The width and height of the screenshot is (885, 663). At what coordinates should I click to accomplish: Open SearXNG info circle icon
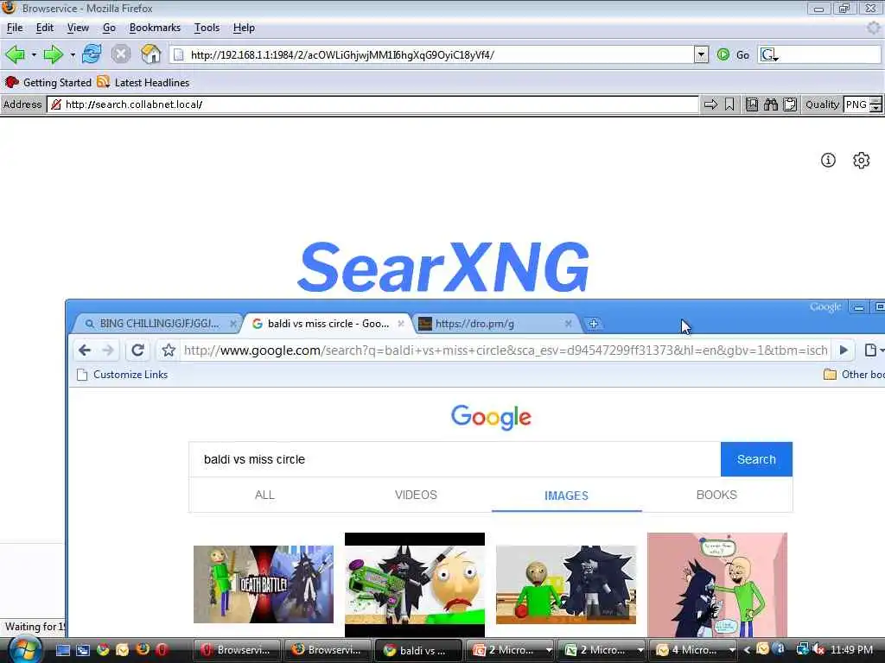pyautogui.click(x=828, y=160)
